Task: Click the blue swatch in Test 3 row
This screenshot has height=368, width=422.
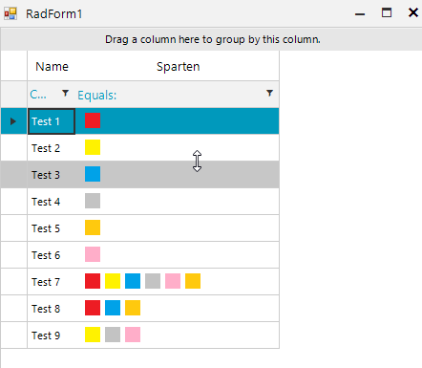Action: (93, 174)
